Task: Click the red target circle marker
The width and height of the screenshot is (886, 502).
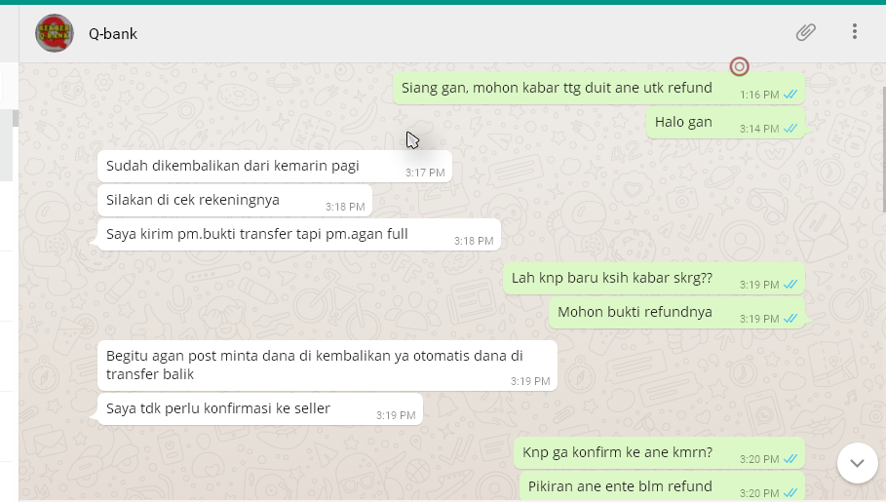Action: click(x=739, y=66)
